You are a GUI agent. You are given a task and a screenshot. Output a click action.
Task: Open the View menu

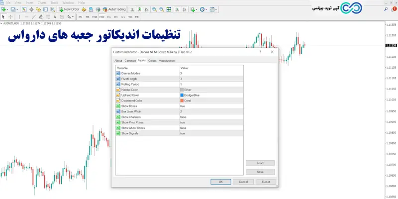(x=18, y=3)
